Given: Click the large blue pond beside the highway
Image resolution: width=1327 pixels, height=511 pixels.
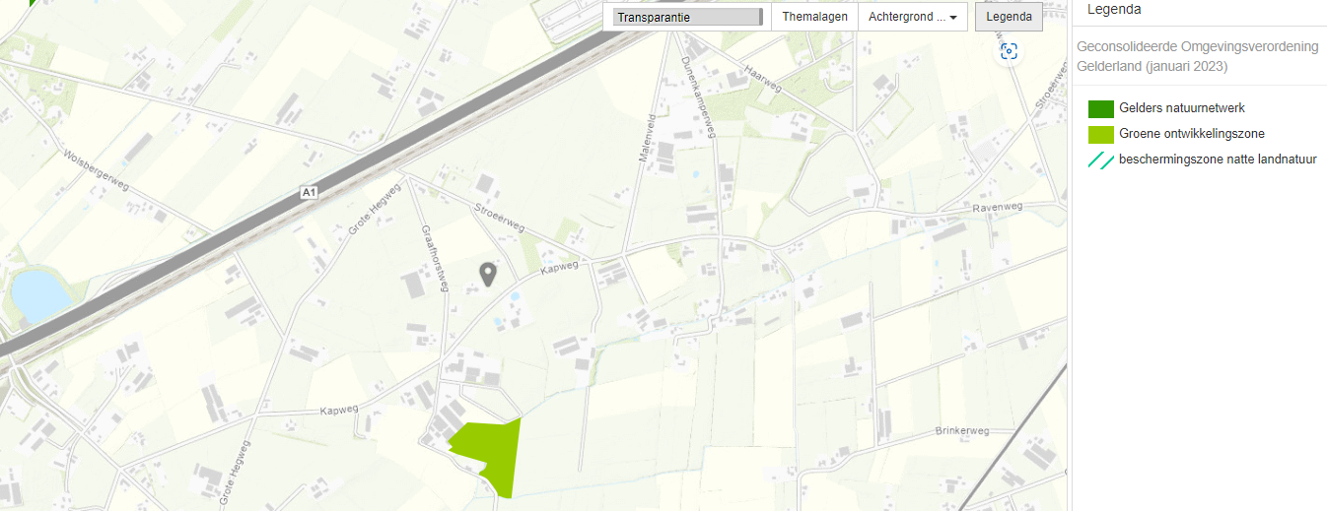Looking at the screenshot, I should 38,295.
